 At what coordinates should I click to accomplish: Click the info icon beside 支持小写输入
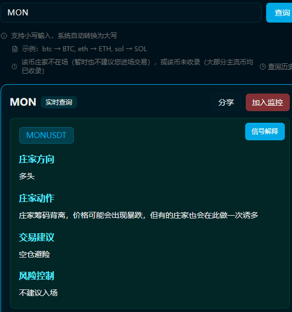tap(4, 36)
